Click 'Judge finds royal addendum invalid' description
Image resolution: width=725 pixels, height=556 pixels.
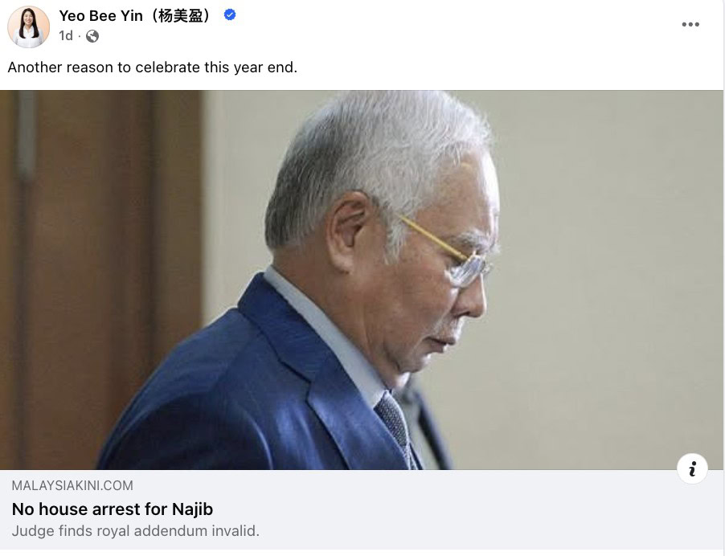136,530
